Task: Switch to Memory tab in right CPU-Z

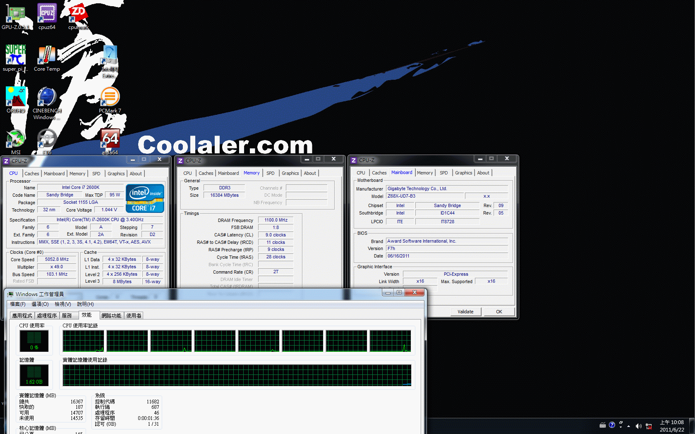Action: click(425, 173)
